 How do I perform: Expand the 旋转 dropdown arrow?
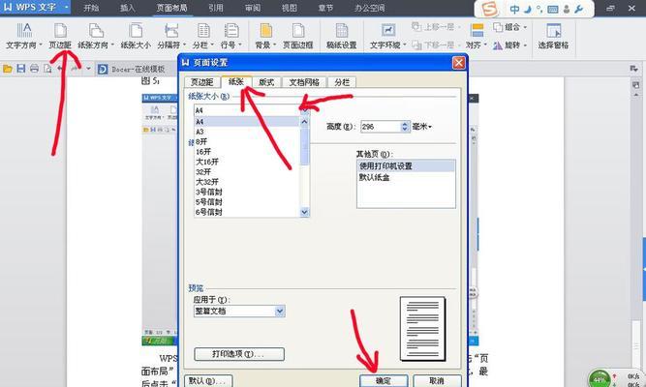pos(525,45)
